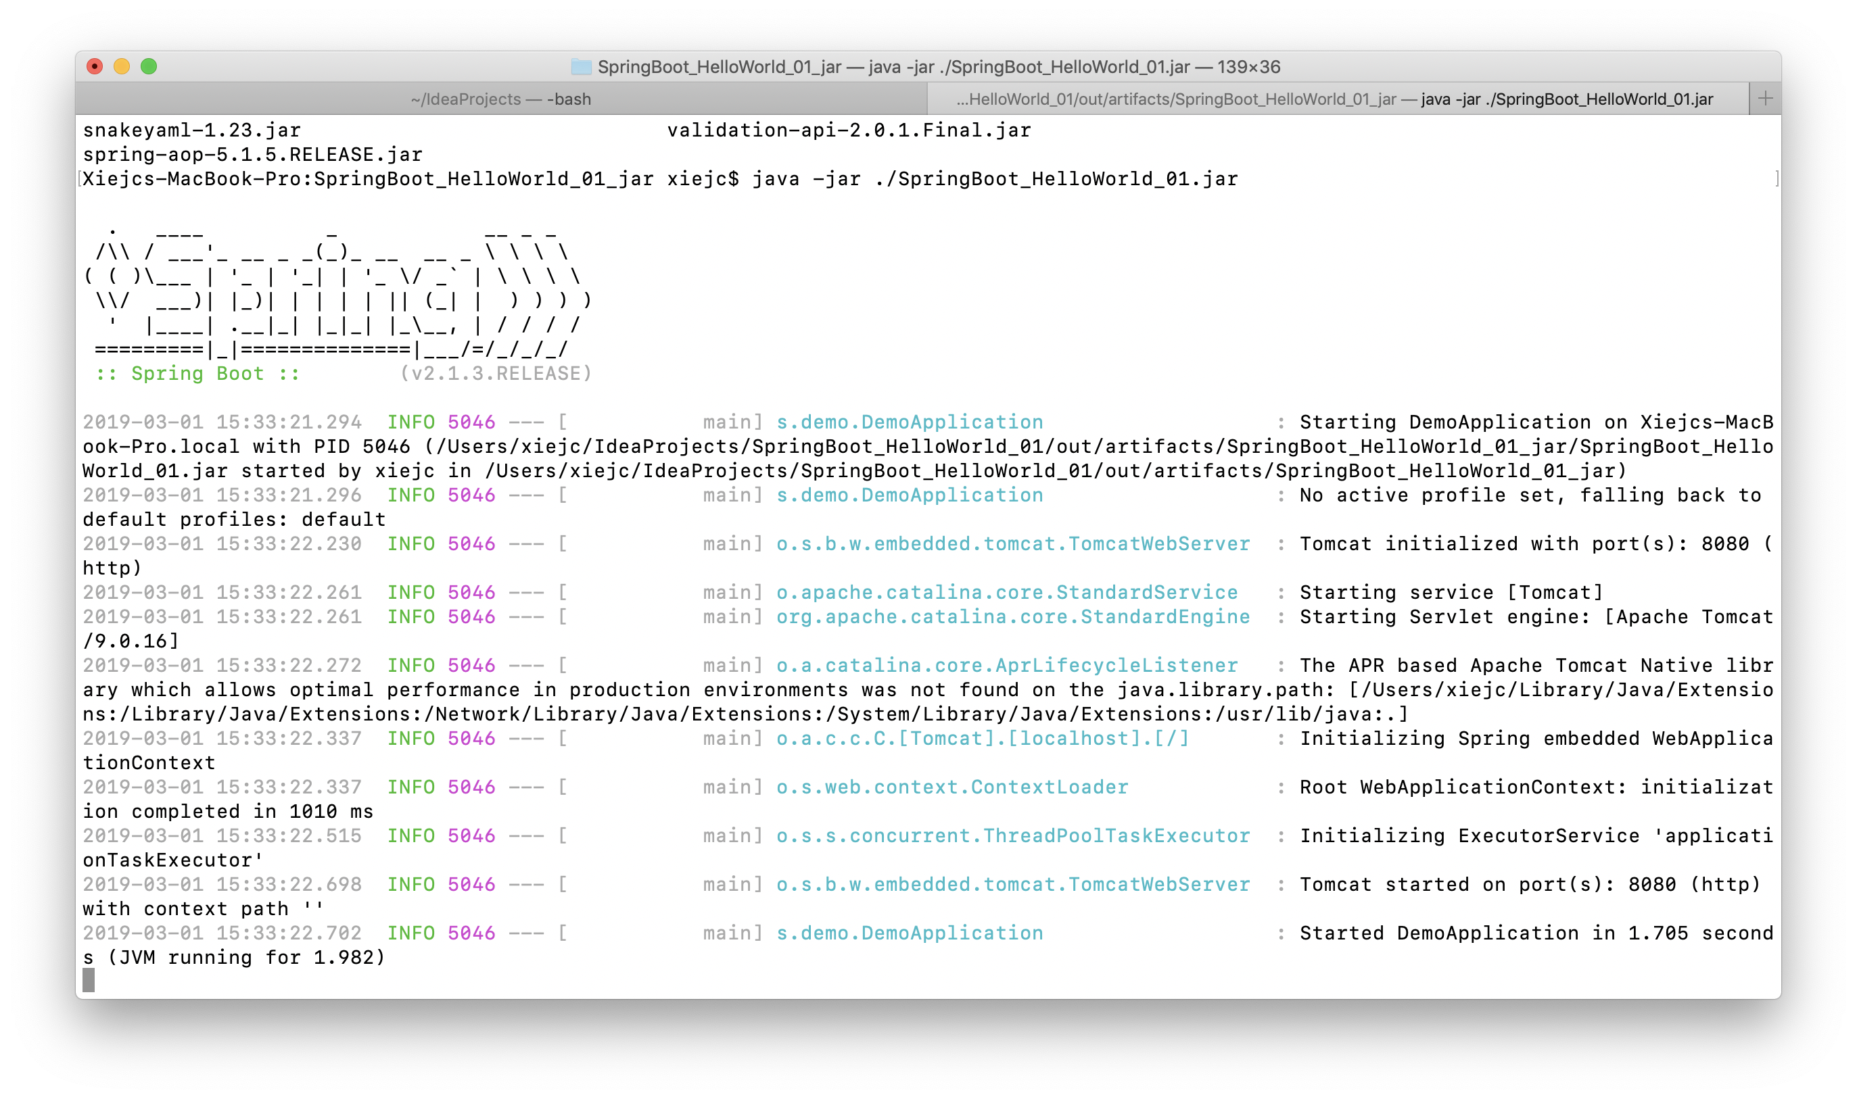Click 'with context path' line text
This screenshot has height=1099, width=1857.
pos(204,910)
